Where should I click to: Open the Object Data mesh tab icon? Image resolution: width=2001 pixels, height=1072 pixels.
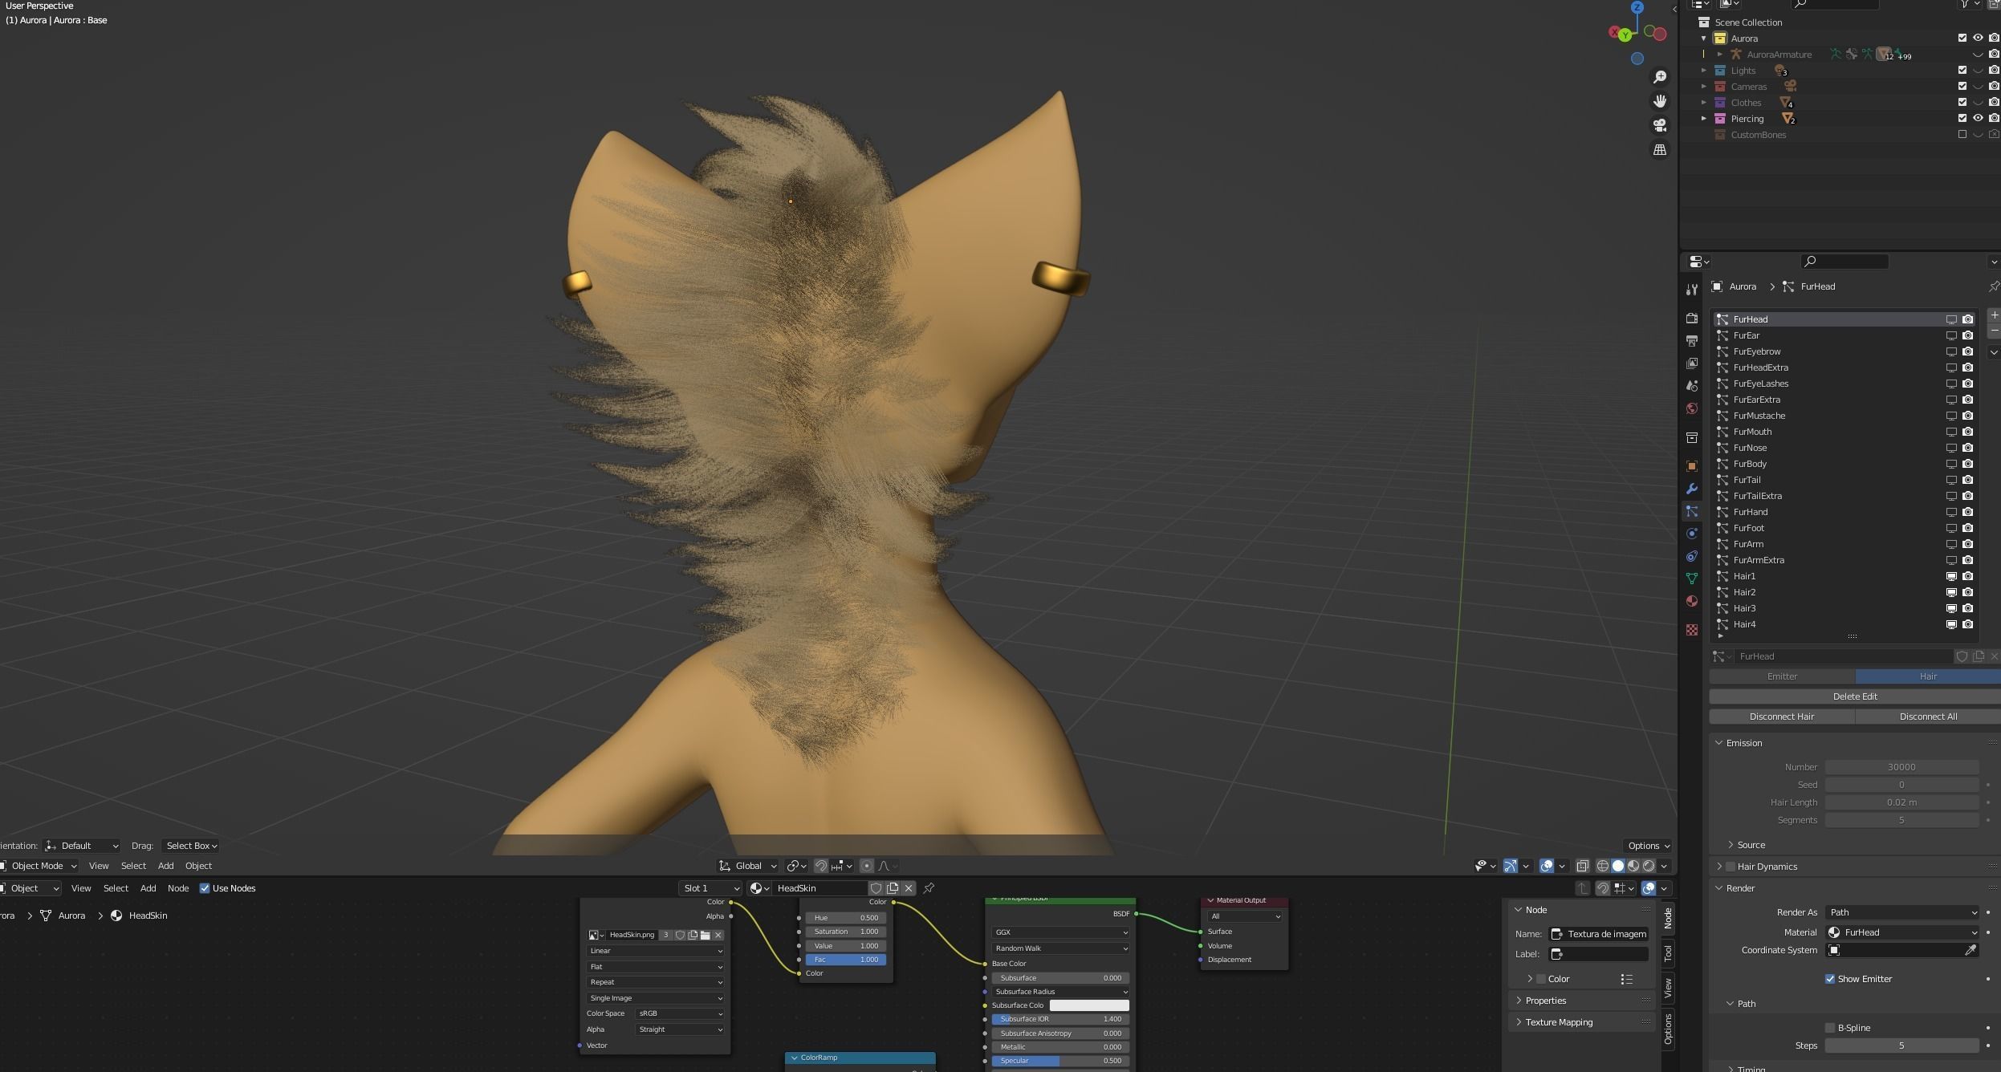click(1691, 579)
